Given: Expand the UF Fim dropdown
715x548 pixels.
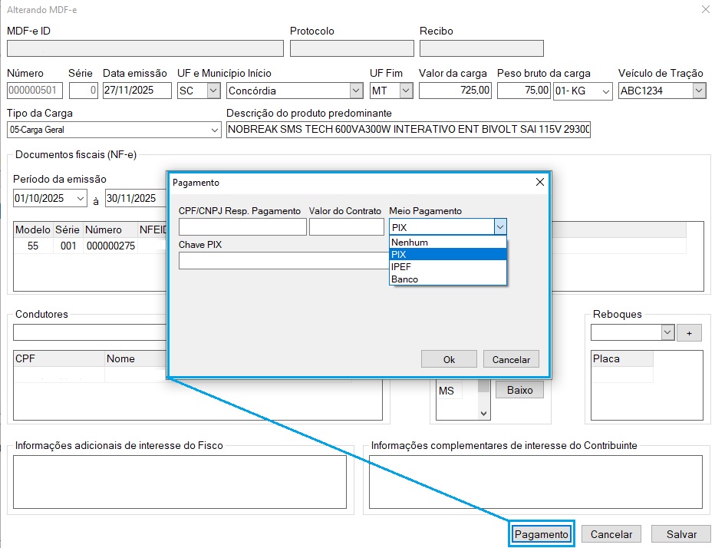Looking at the screenshot, I should 406,91.
